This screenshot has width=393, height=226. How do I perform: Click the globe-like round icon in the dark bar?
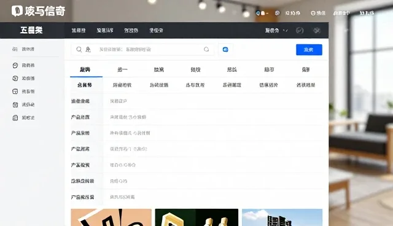[x=300, y=30]
